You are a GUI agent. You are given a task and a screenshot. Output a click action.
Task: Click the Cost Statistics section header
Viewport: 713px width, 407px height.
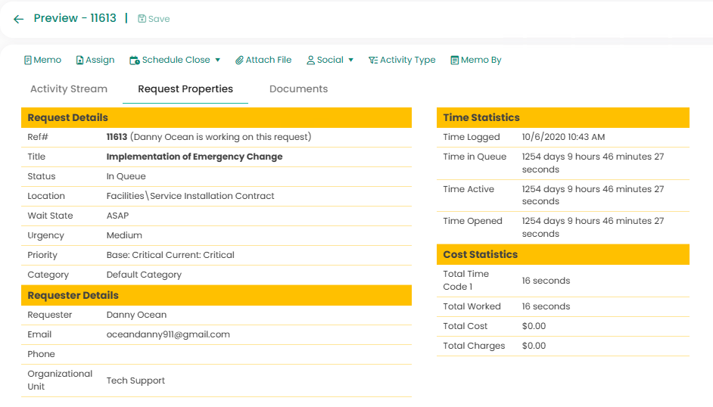480,255
